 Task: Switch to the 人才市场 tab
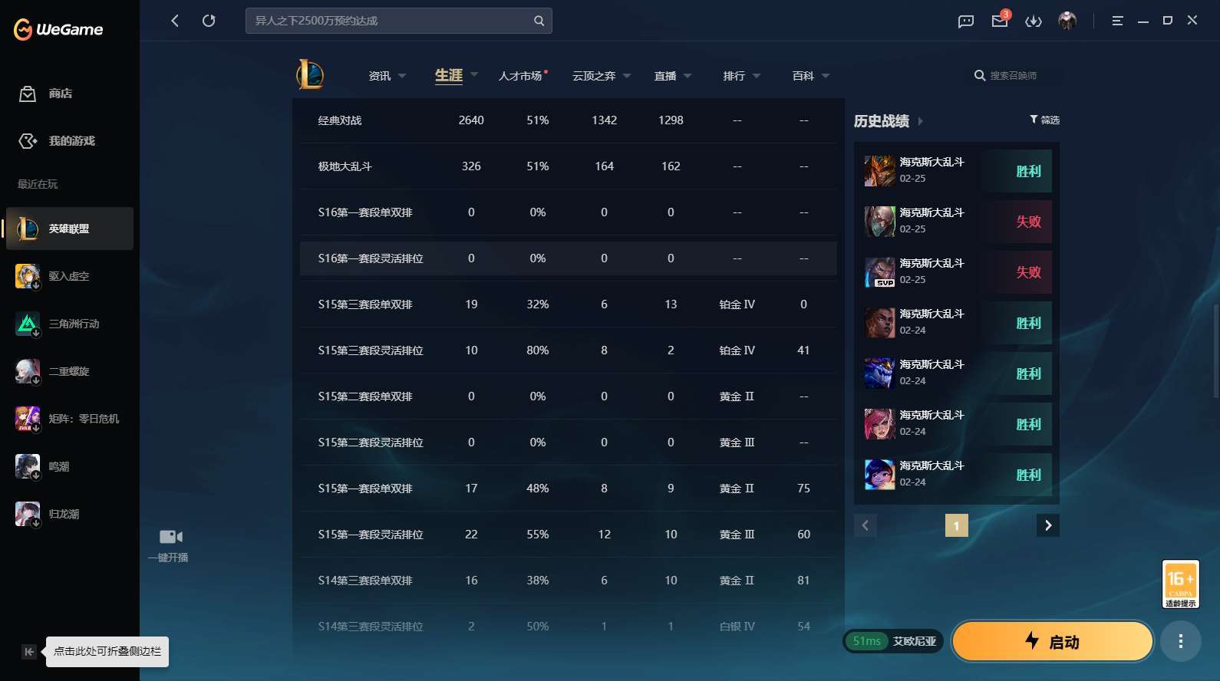coord(520,76)
